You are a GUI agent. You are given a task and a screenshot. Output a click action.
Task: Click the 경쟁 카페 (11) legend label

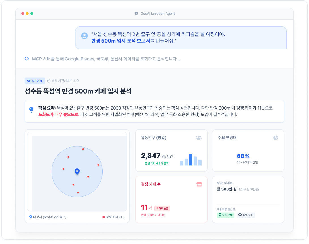pyautogui.click(x=115, y=217)
